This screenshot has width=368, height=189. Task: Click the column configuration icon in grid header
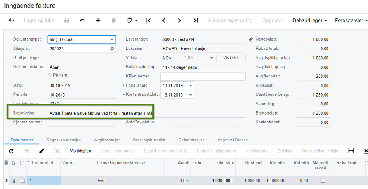pyautogui.click(x=6, y=162)
